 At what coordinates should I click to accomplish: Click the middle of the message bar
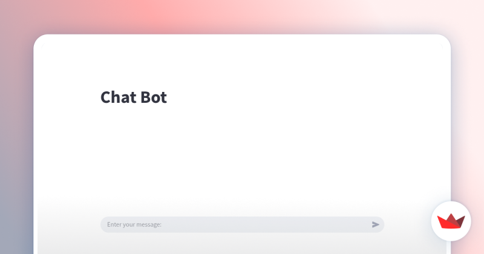(242, 225)
